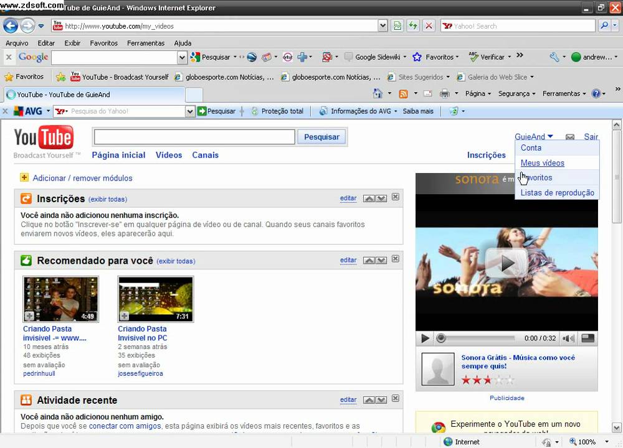Click the RSS feeds icon
The width and height of the screenshot is (623, 448).
[403, 94]
